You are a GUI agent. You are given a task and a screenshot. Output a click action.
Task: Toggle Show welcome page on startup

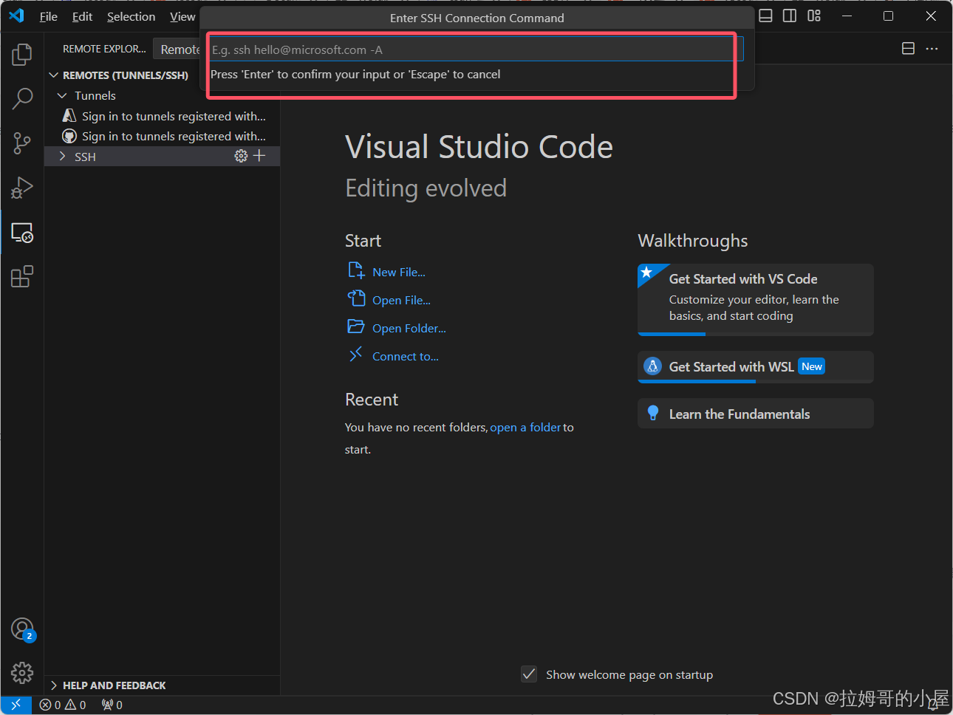coord(529,674)
